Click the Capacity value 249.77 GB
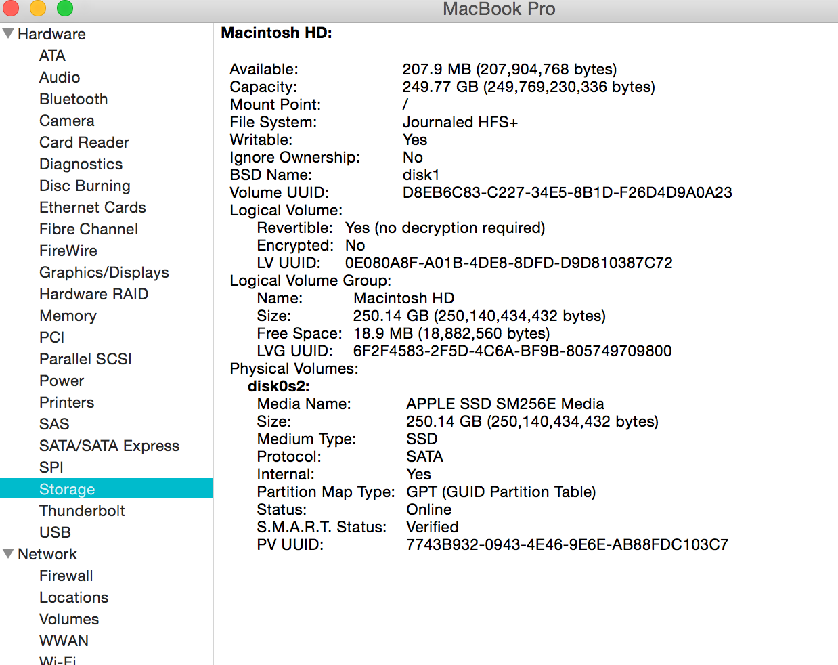838x665 pixels. pos(529,87)
